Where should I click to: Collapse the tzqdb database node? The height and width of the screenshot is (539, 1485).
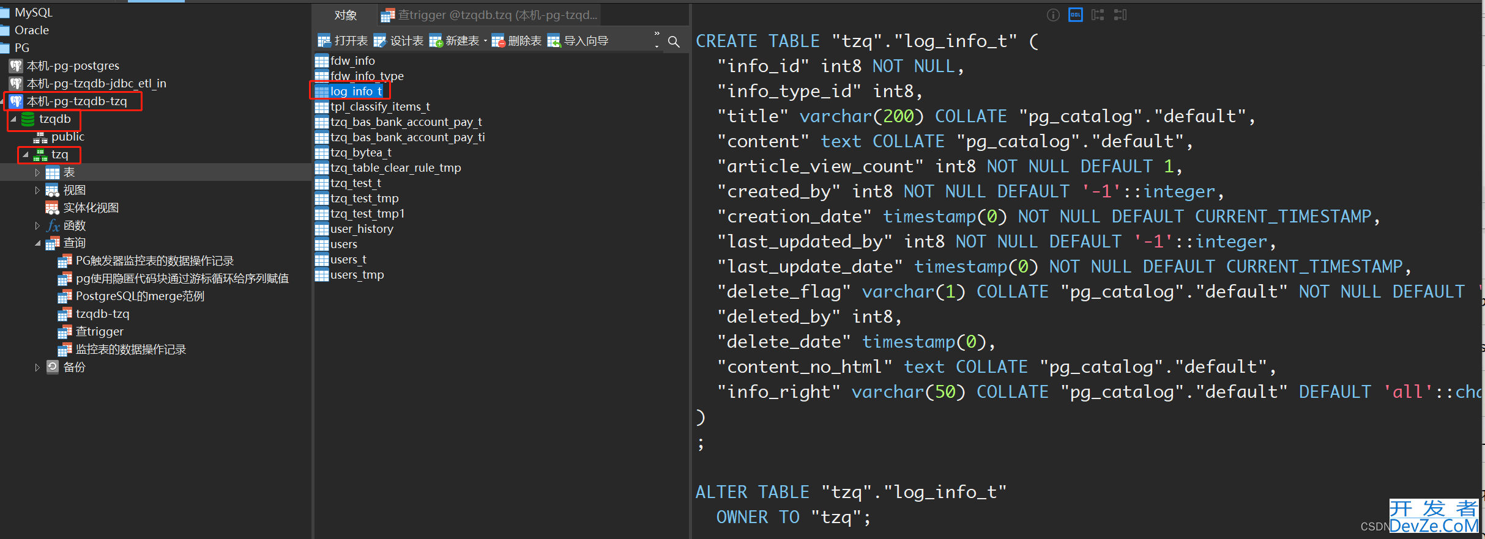pyautogui.click(x=13, y=119)
